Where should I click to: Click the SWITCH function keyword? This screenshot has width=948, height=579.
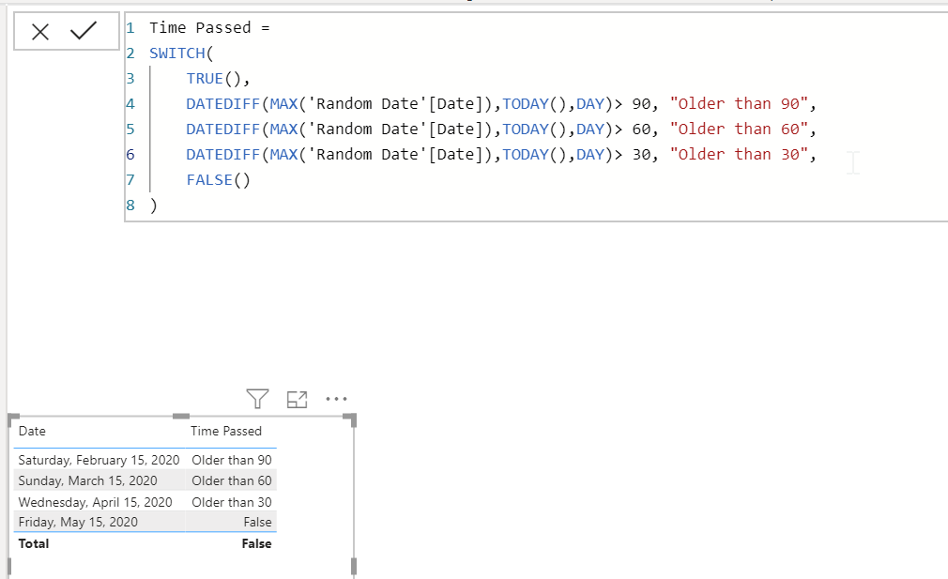(177, 53)
